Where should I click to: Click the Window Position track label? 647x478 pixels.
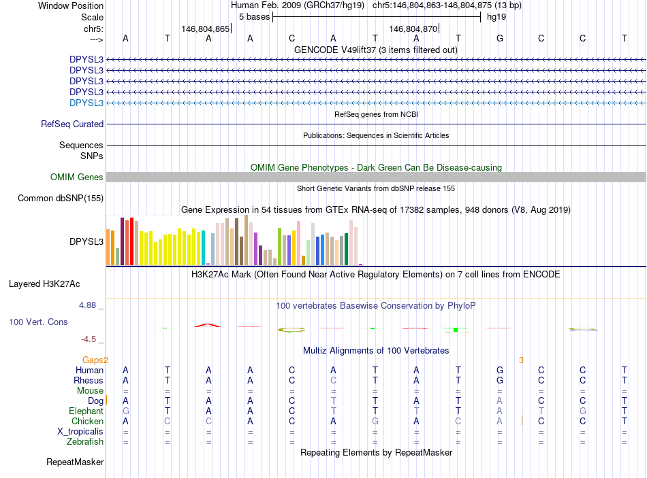coord(71,5)
